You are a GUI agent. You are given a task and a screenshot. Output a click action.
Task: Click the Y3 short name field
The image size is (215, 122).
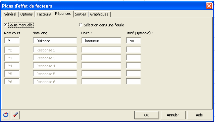click(x=12, y=58)
